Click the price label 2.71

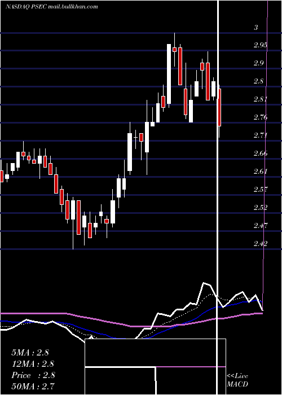click(x=261, y=135)
